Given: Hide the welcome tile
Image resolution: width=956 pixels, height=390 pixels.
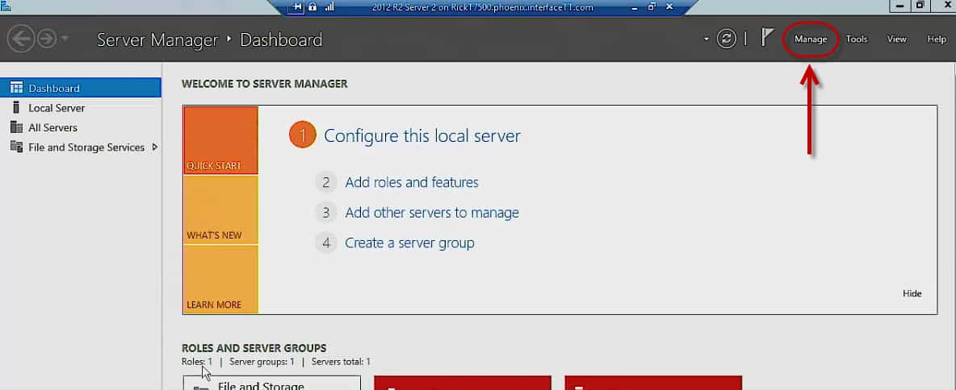Looking at the screenshot, I should (x=912, y=293).
